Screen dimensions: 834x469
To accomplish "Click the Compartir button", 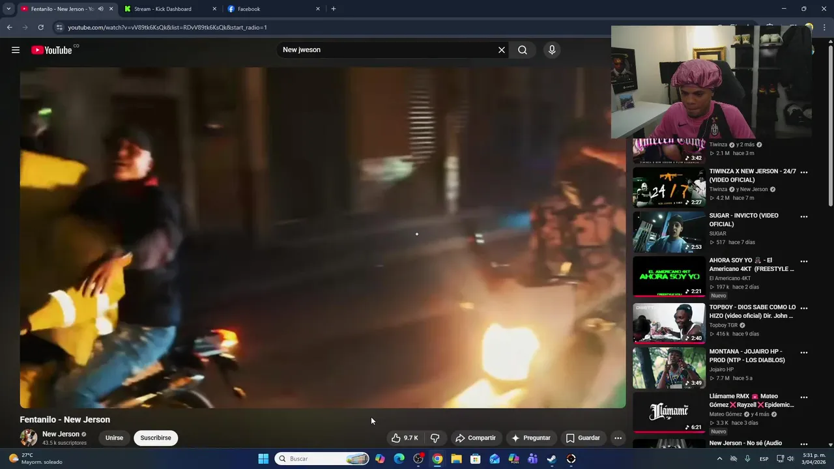I will point(476,438).
